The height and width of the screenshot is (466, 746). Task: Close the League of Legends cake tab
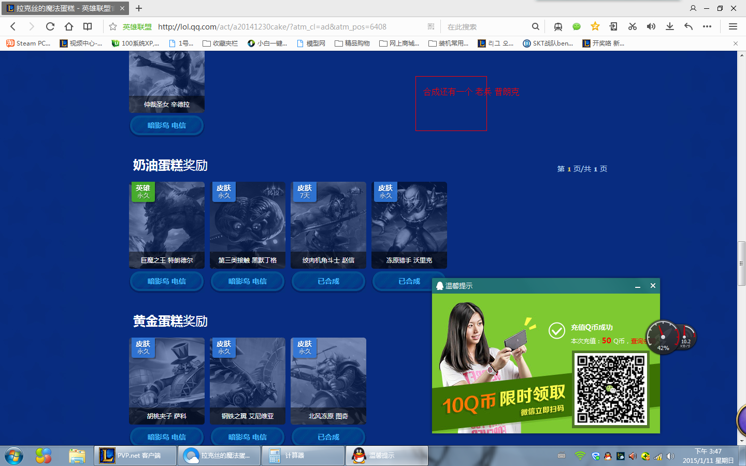122,8
